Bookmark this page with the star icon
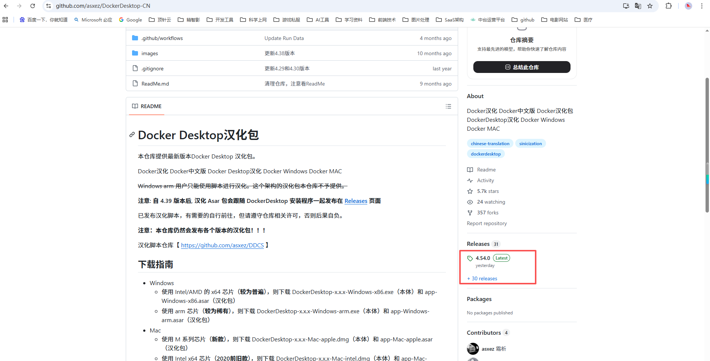This screenshot has width=710, height=361. pos(650,6)
